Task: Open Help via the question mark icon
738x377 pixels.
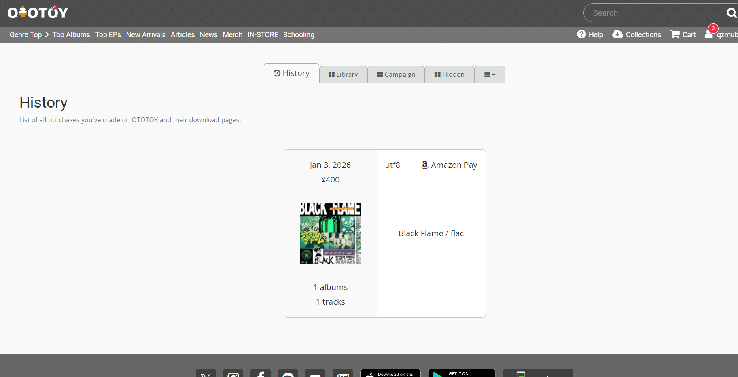Action: pos(581,34)
